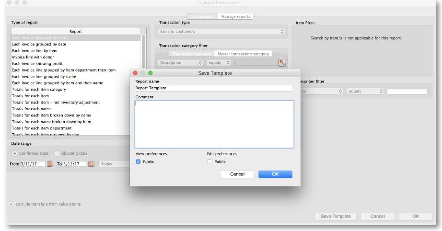442x231 pixels.
Task: Open the From date calendar picker icon
Action: coord(50,164)
